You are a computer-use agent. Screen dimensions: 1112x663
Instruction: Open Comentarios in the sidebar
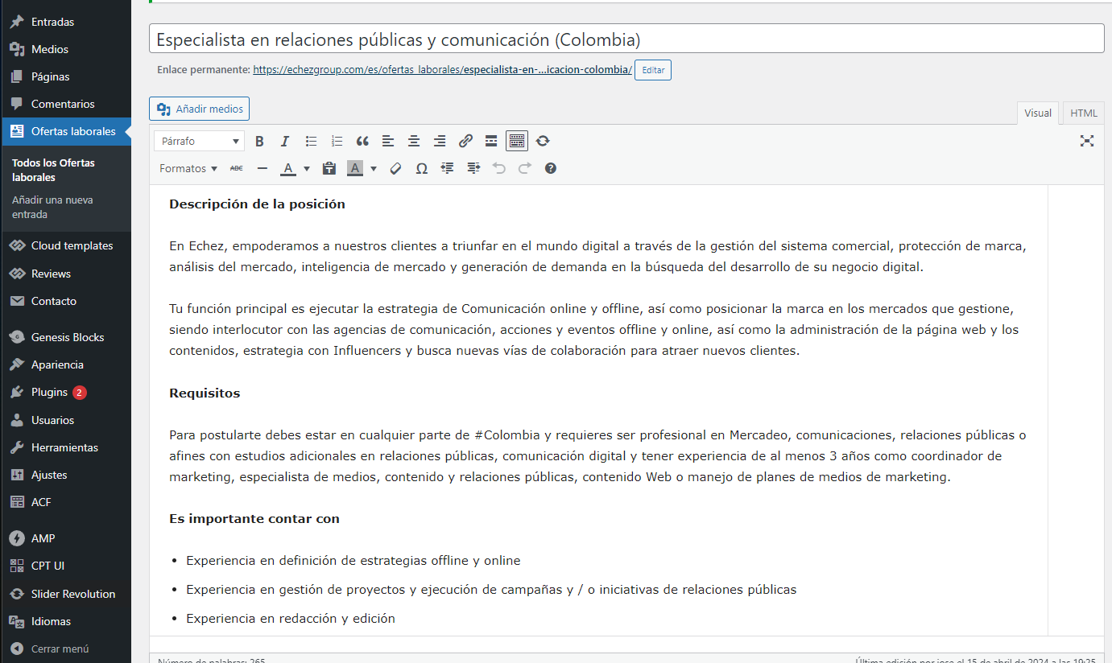click(x=65, y=104)
